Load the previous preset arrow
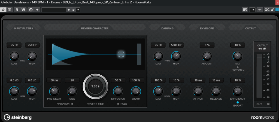Viewport: 279px width, 122px height. pos(69,10)
